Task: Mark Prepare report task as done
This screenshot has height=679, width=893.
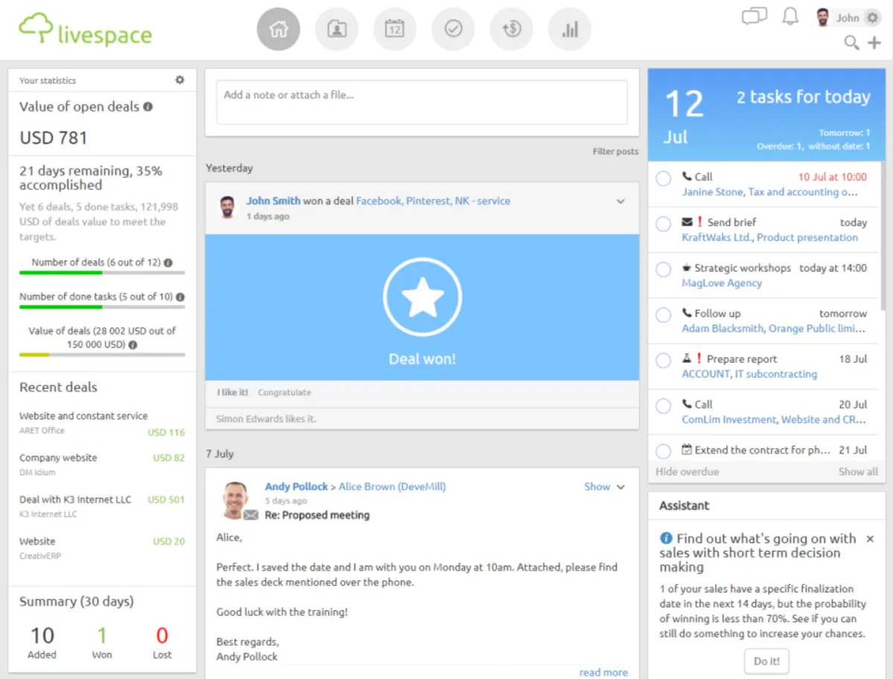Action: (663, 361)
